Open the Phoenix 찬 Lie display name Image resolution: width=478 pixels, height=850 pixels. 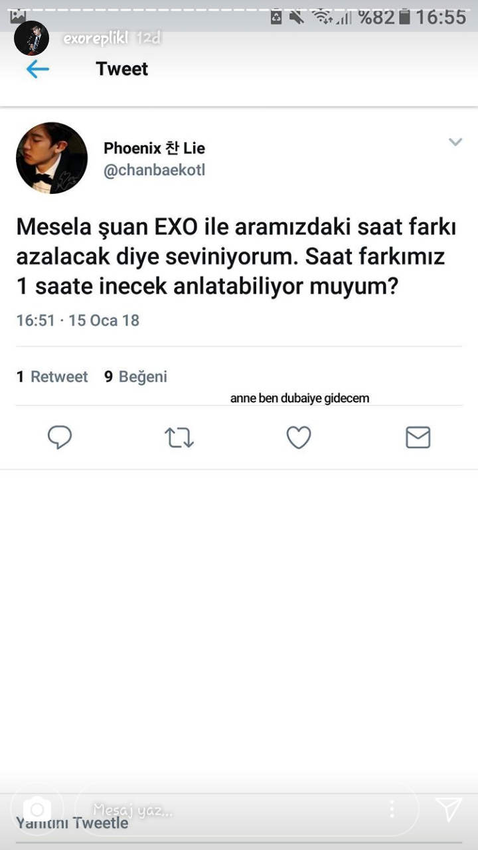point(154,148)
